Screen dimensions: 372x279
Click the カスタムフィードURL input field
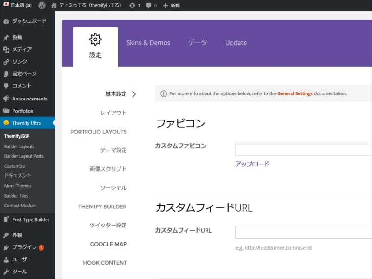point(304,232)
